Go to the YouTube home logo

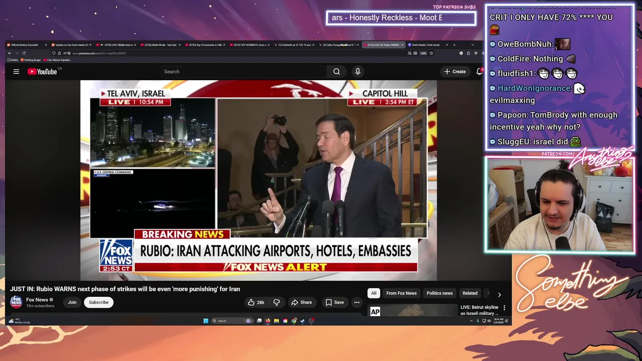[x=43, y=72]
